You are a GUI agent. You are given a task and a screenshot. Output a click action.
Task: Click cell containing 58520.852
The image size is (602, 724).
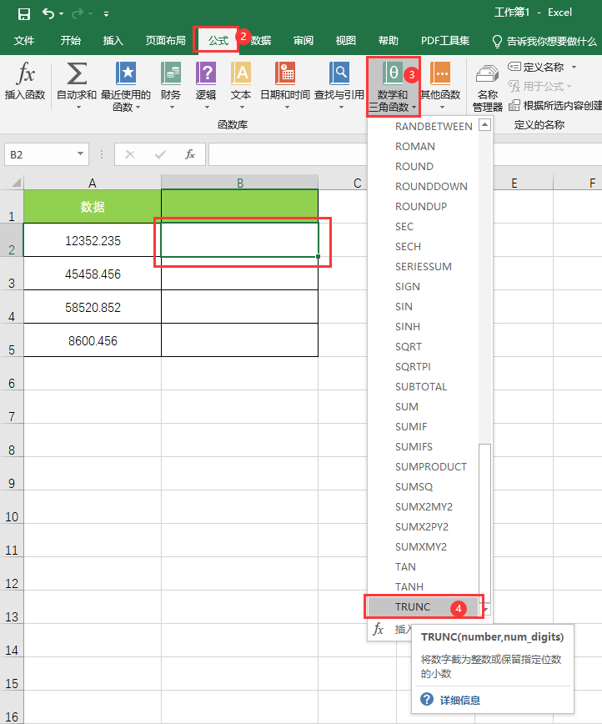pos(93,307)
